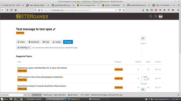Focus the find bar 'previews' search field
Viewport: 181px width, 101px height.
[x=12, y=95]
